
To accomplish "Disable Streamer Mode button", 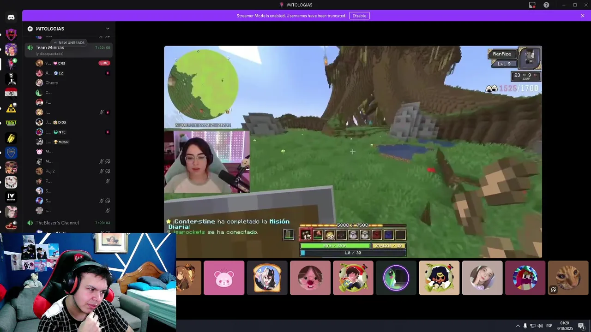I will click(359, 16).
